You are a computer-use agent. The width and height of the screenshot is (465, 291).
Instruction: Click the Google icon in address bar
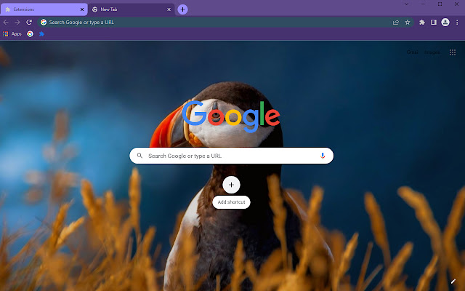(x=44, y=23)
